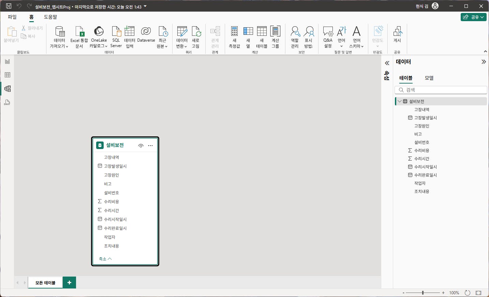Click the Redo arrow in title bar
The height and width of the screenshot is (297, 489).
[x=29, y=6]
